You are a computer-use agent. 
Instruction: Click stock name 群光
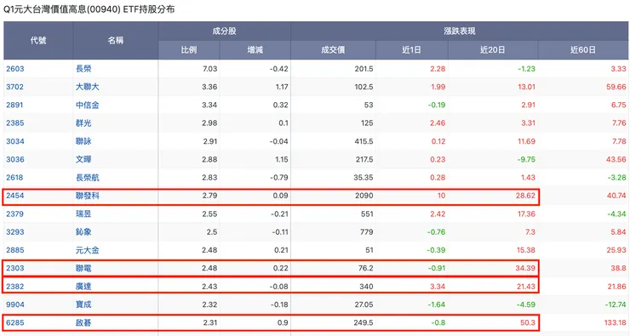[x=83, y=122]
